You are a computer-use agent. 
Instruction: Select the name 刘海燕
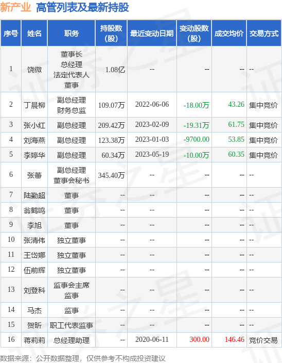click(34, 140)
